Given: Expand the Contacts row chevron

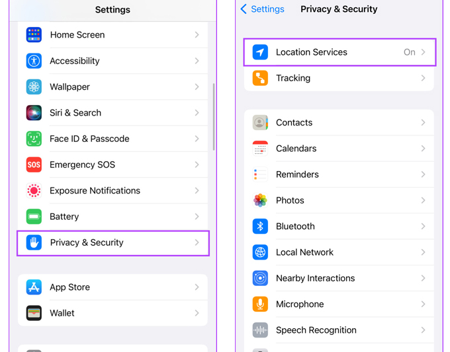Looking at the screenshot, I should click(423, 123).
